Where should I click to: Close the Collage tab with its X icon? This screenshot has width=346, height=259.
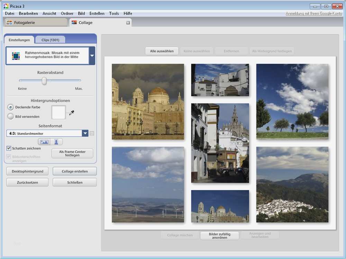(x=128, y=23)
